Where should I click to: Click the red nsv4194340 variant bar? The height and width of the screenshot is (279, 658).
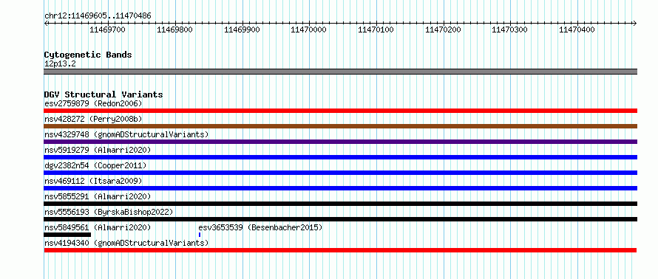tap(340, 250)
